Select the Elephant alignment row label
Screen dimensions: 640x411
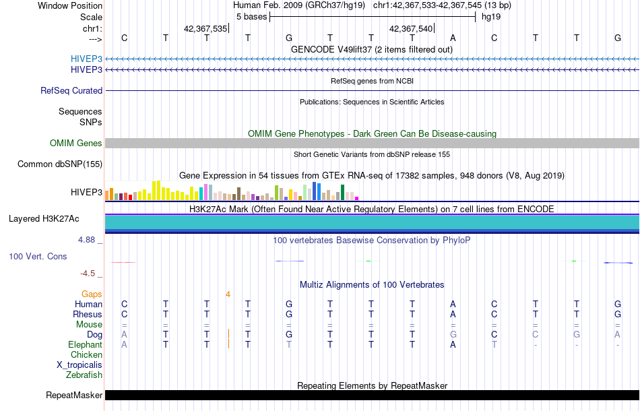(x=85, y=344)
